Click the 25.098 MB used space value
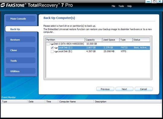This screenshot has width=163, height=119. (109, 51)
